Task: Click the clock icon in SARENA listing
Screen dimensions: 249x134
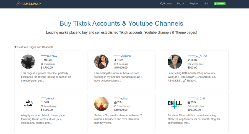Action: (x=42, y=64)
